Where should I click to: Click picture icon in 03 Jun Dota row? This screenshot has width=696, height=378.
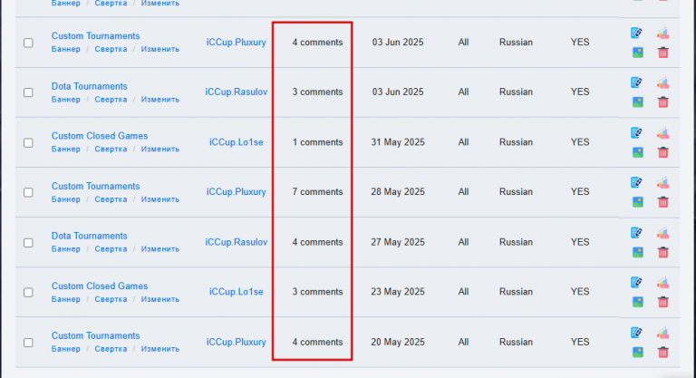pos(638,102)
